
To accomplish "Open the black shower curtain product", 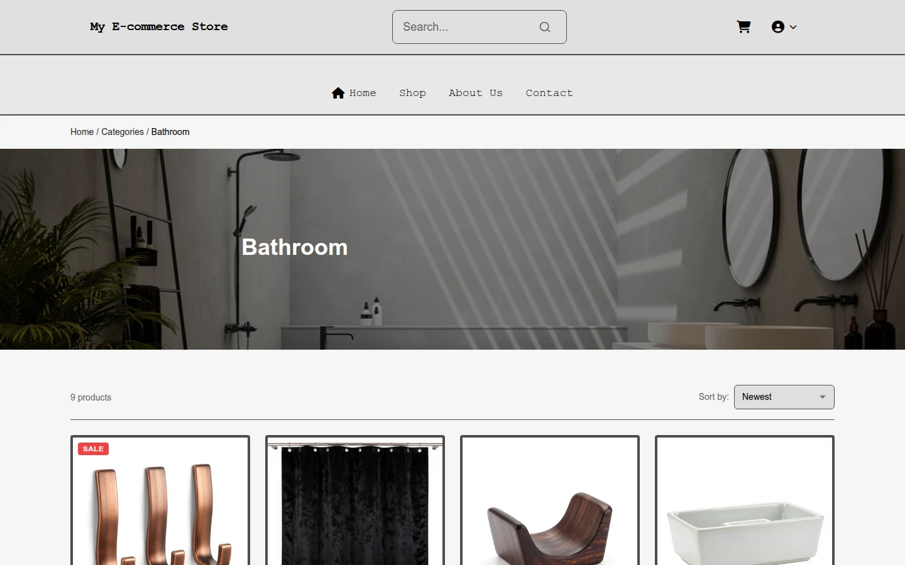I will click(x=355, y=500).
